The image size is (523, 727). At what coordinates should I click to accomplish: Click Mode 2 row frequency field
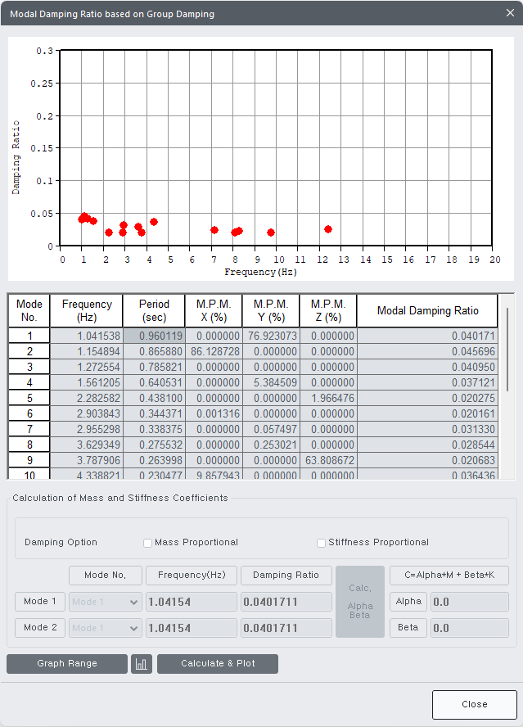192,628
